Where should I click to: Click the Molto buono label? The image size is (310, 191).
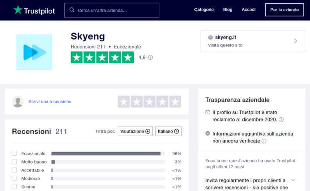pyautogui.click(x=34, y=162)
